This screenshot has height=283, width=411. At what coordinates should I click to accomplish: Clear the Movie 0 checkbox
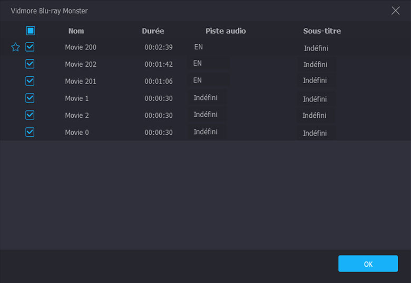pyautogui.click(x=30, y=132)
